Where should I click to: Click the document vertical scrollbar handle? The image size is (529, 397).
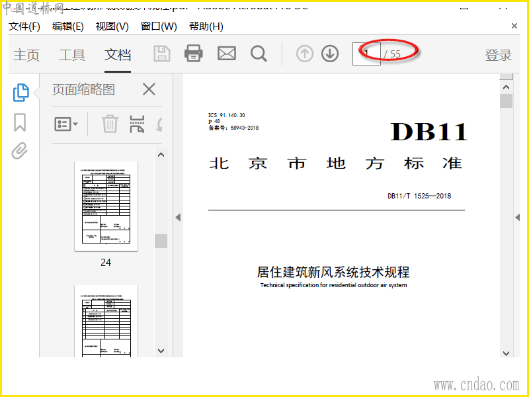tap(506, 101)
